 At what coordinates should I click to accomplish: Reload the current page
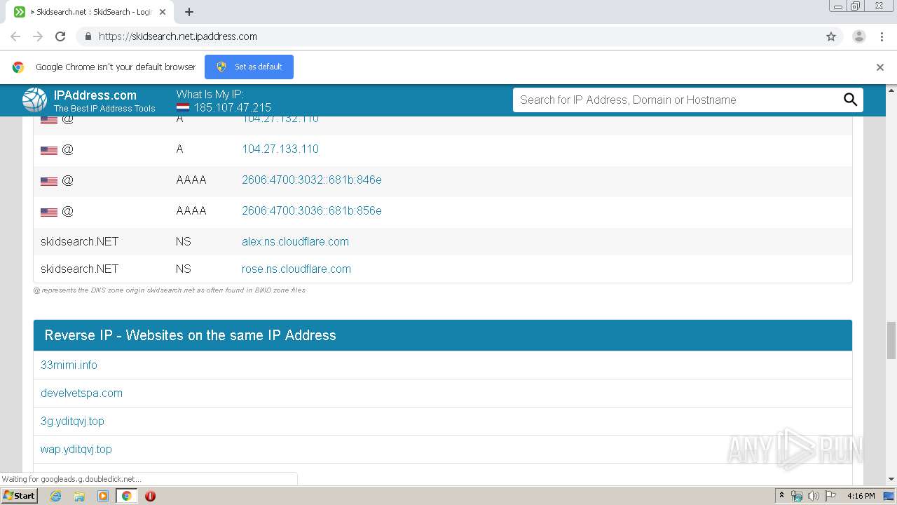60,36
